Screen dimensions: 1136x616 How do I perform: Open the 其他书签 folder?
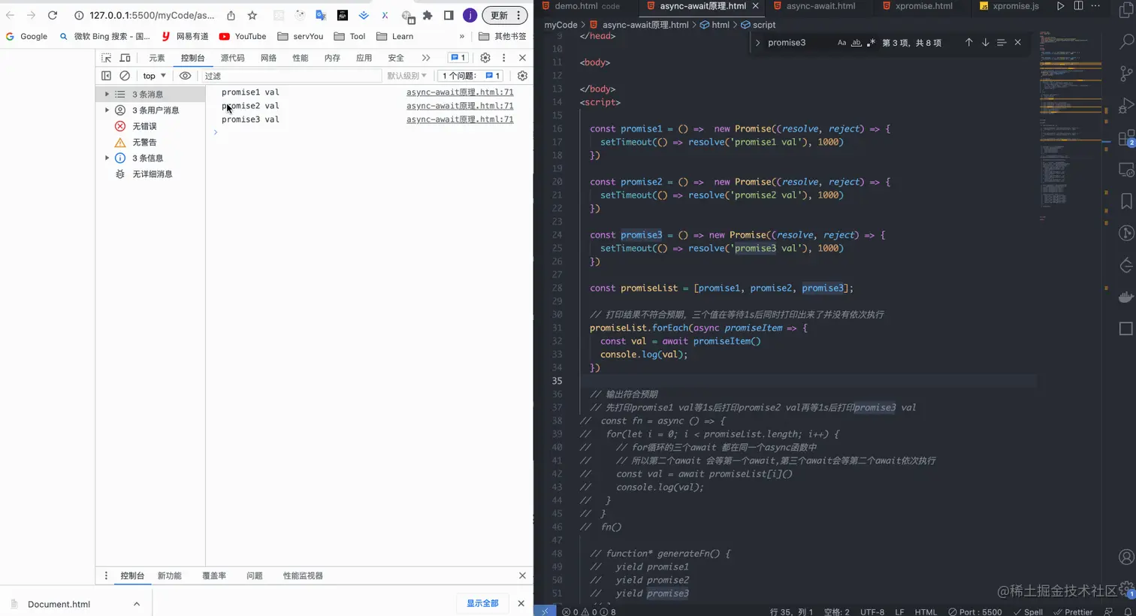click(x=503, y=36)
